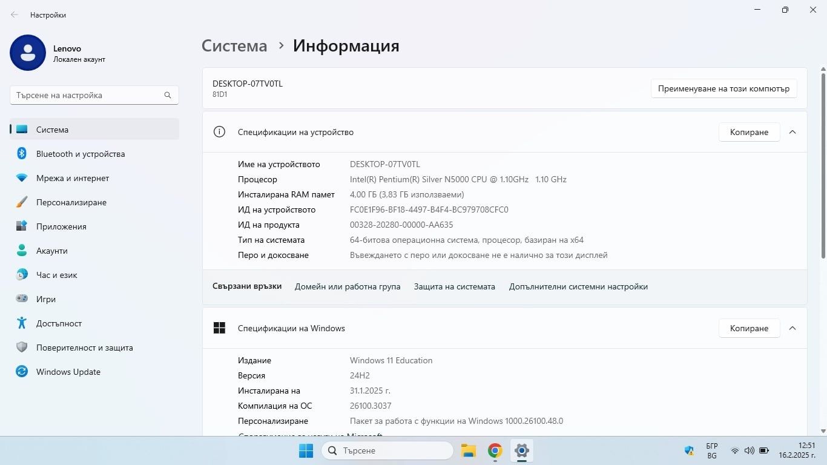Click the info circle icon beside Спецификации на устройство
This screenshot has width=827, height=465.
[219, 132]
